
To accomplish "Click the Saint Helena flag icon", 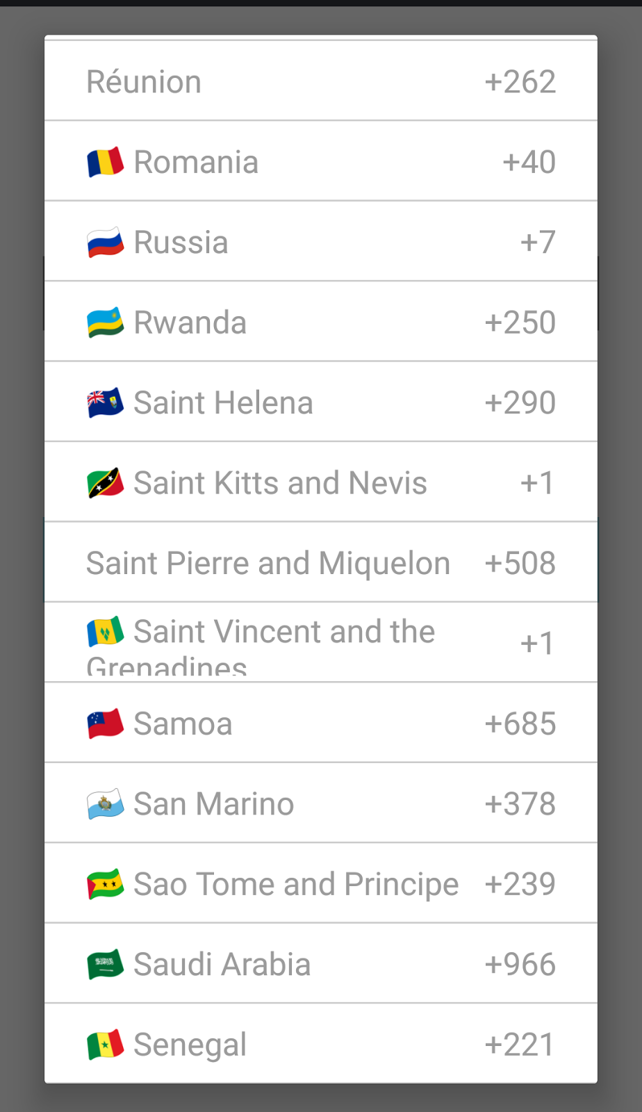I will pyautogui.click(x=105, y=403).
